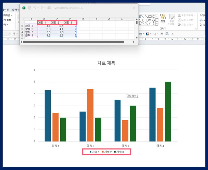Select column header E in data sheet
Viewport: 208px width, 170px height.
(x=83, y=19)
